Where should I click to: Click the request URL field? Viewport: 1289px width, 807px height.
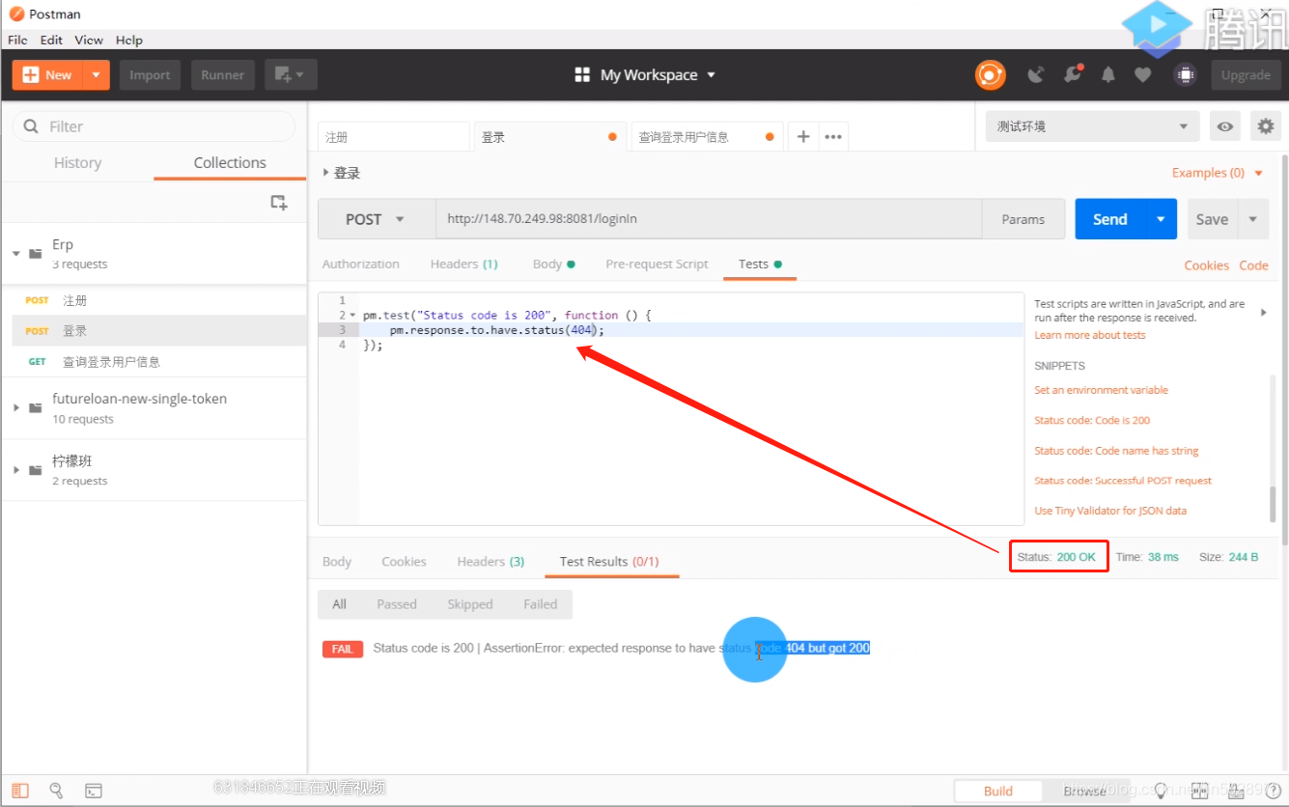pos(709,219)
